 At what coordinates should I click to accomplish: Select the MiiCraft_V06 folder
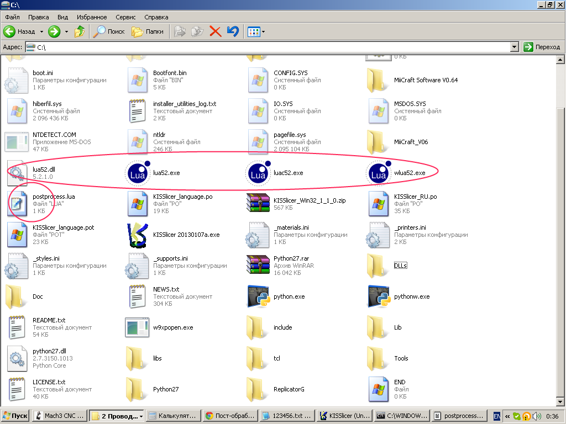click(x=378, y=142)
